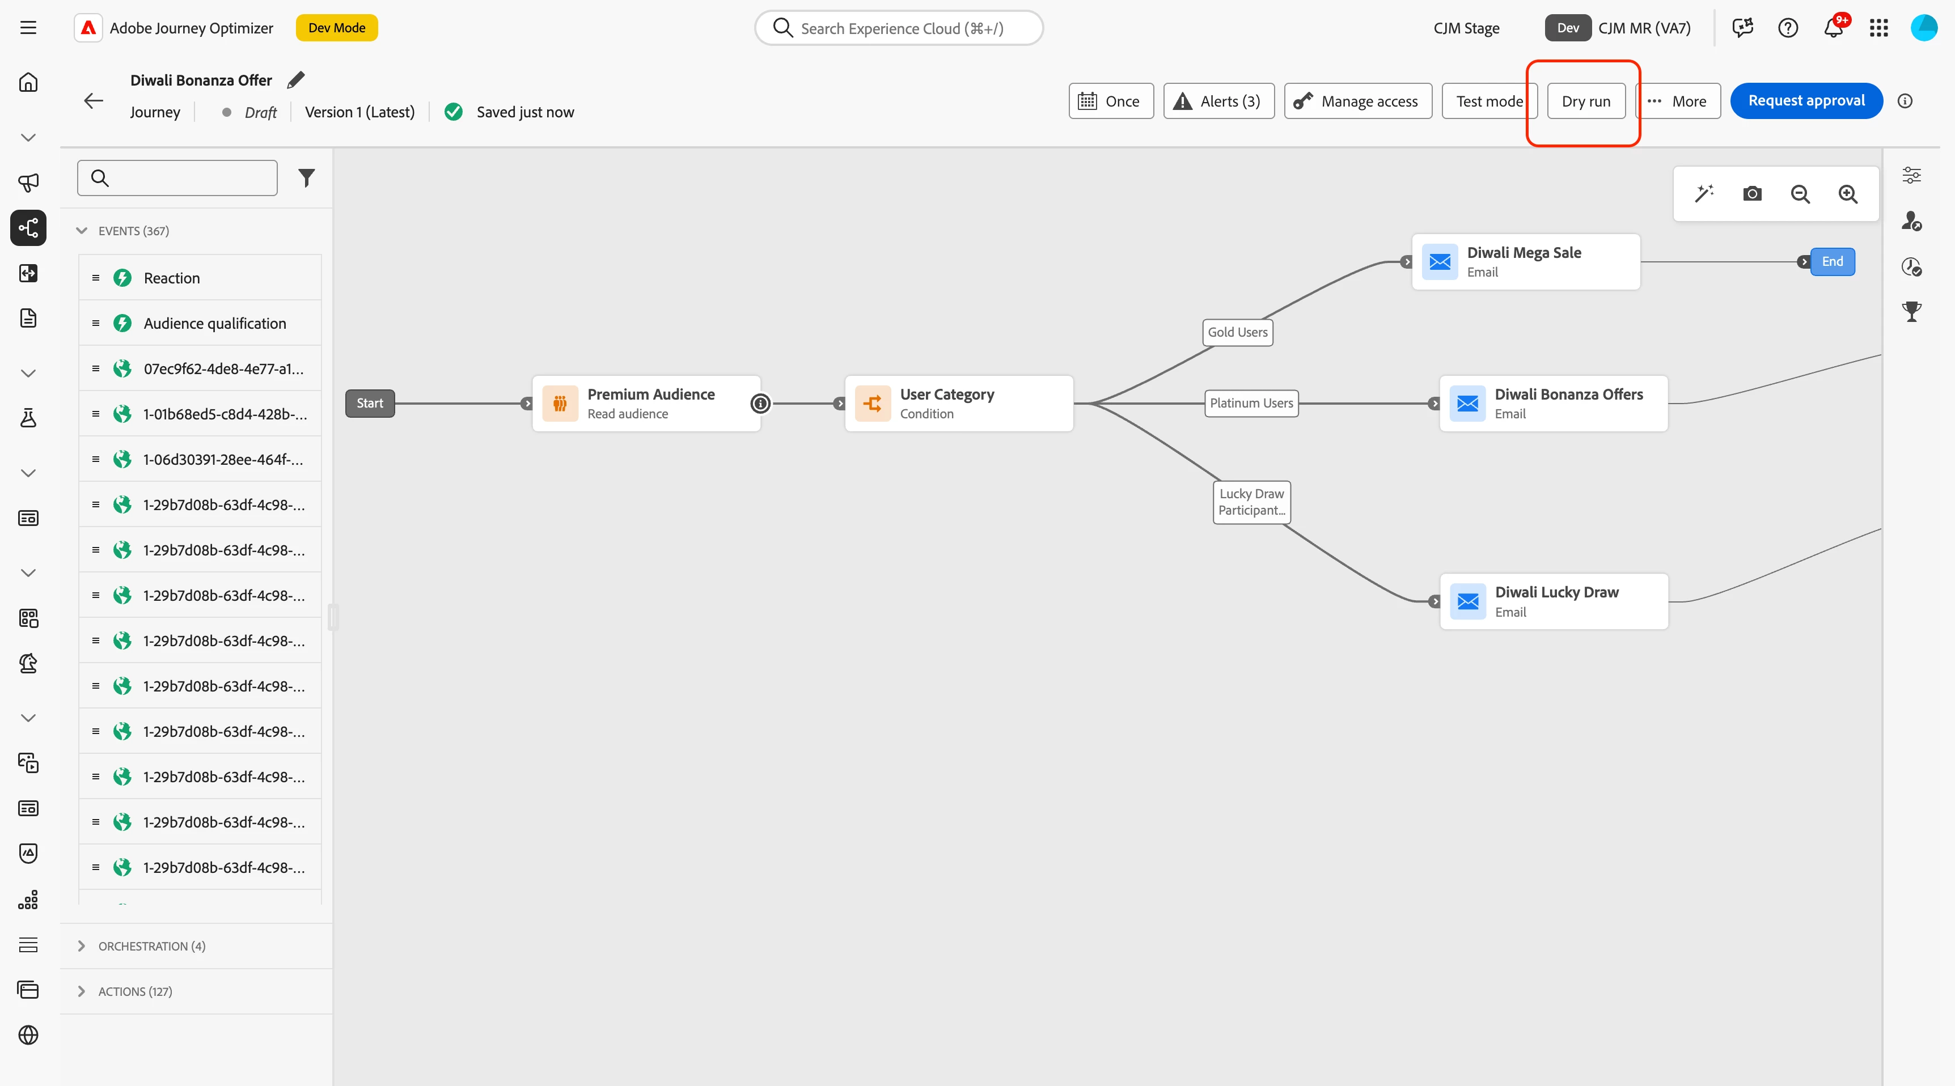Collapse the EVENTS section
The width and height of the screenshot is (1955, 1086).
coord(82,231)
